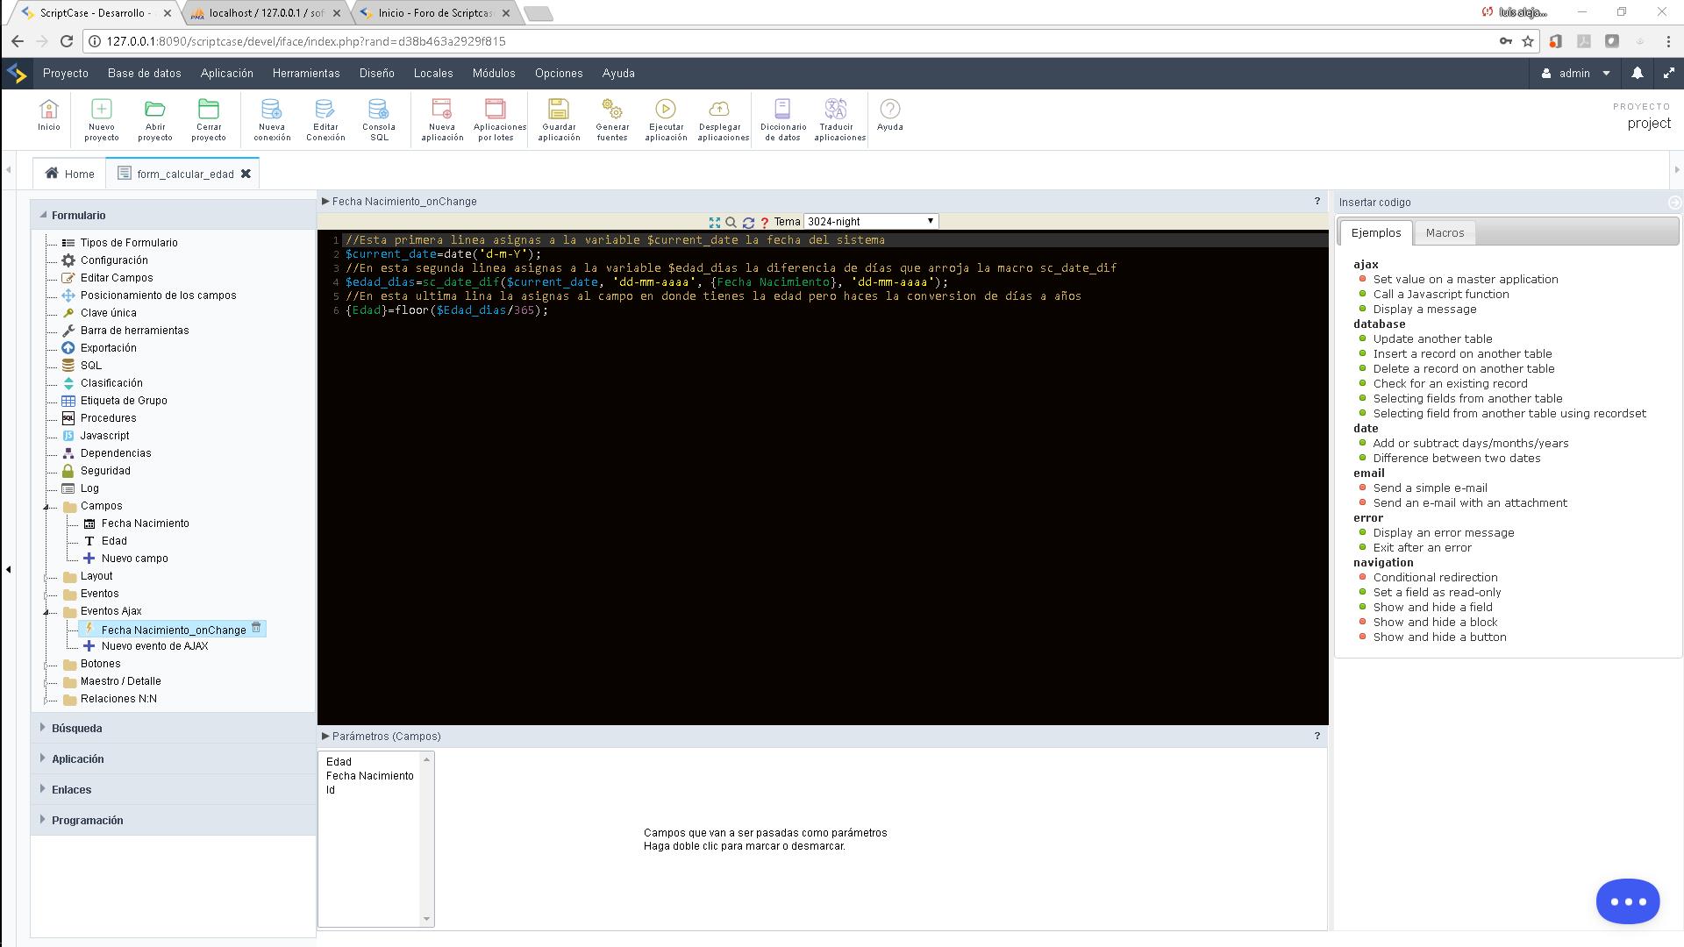Open Abrir proyecto toolbar icon
The image size is (1684, 947).
(155, 119)
